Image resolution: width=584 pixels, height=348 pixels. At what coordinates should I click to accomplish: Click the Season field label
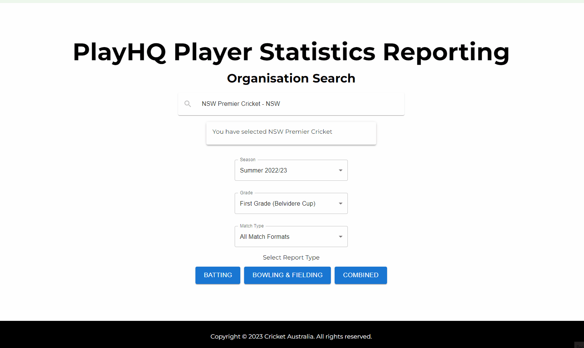pyautogui.click(x=247, y=159)
